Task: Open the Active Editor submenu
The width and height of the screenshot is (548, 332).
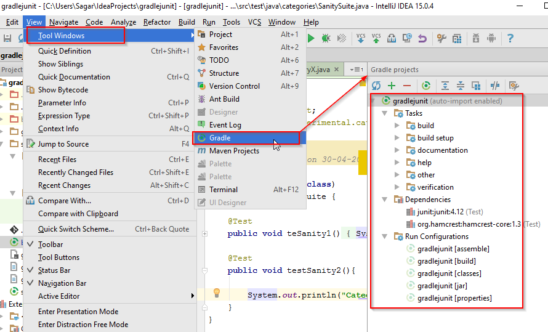Action: pos(110,296)
